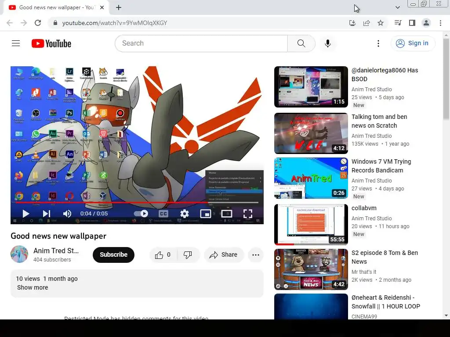
Task: Subscribe to Anim Tred Studio
Action: (114, 255)
